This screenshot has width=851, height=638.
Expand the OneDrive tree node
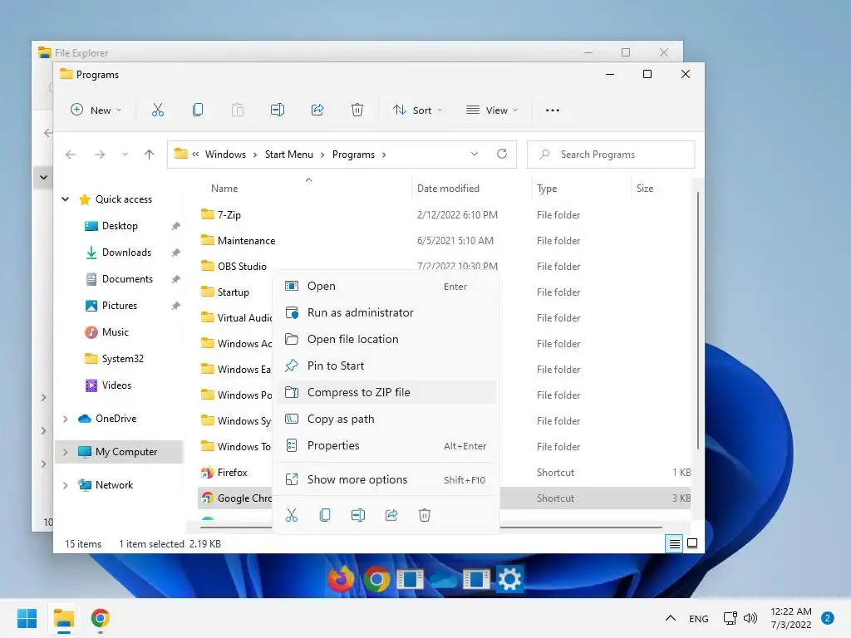(x=65, y=419)
